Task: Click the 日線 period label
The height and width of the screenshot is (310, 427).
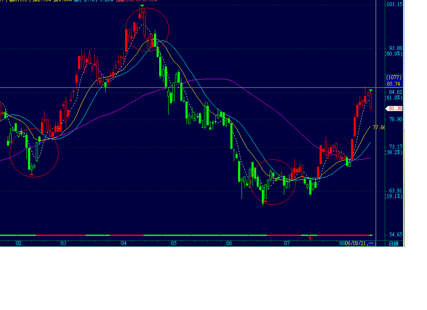Action: click(393, 244)
